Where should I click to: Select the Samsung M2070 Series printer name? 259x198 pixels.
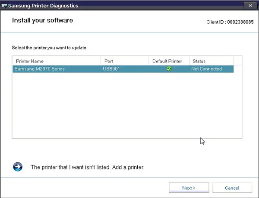click(x=39, y=69)
